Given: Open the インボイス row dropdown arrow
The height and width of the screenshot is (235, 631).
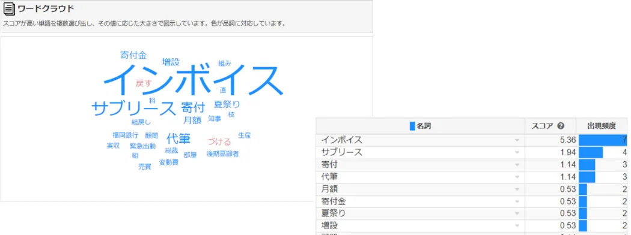Looking at the screenshot, I should click(x=517, y=140).
